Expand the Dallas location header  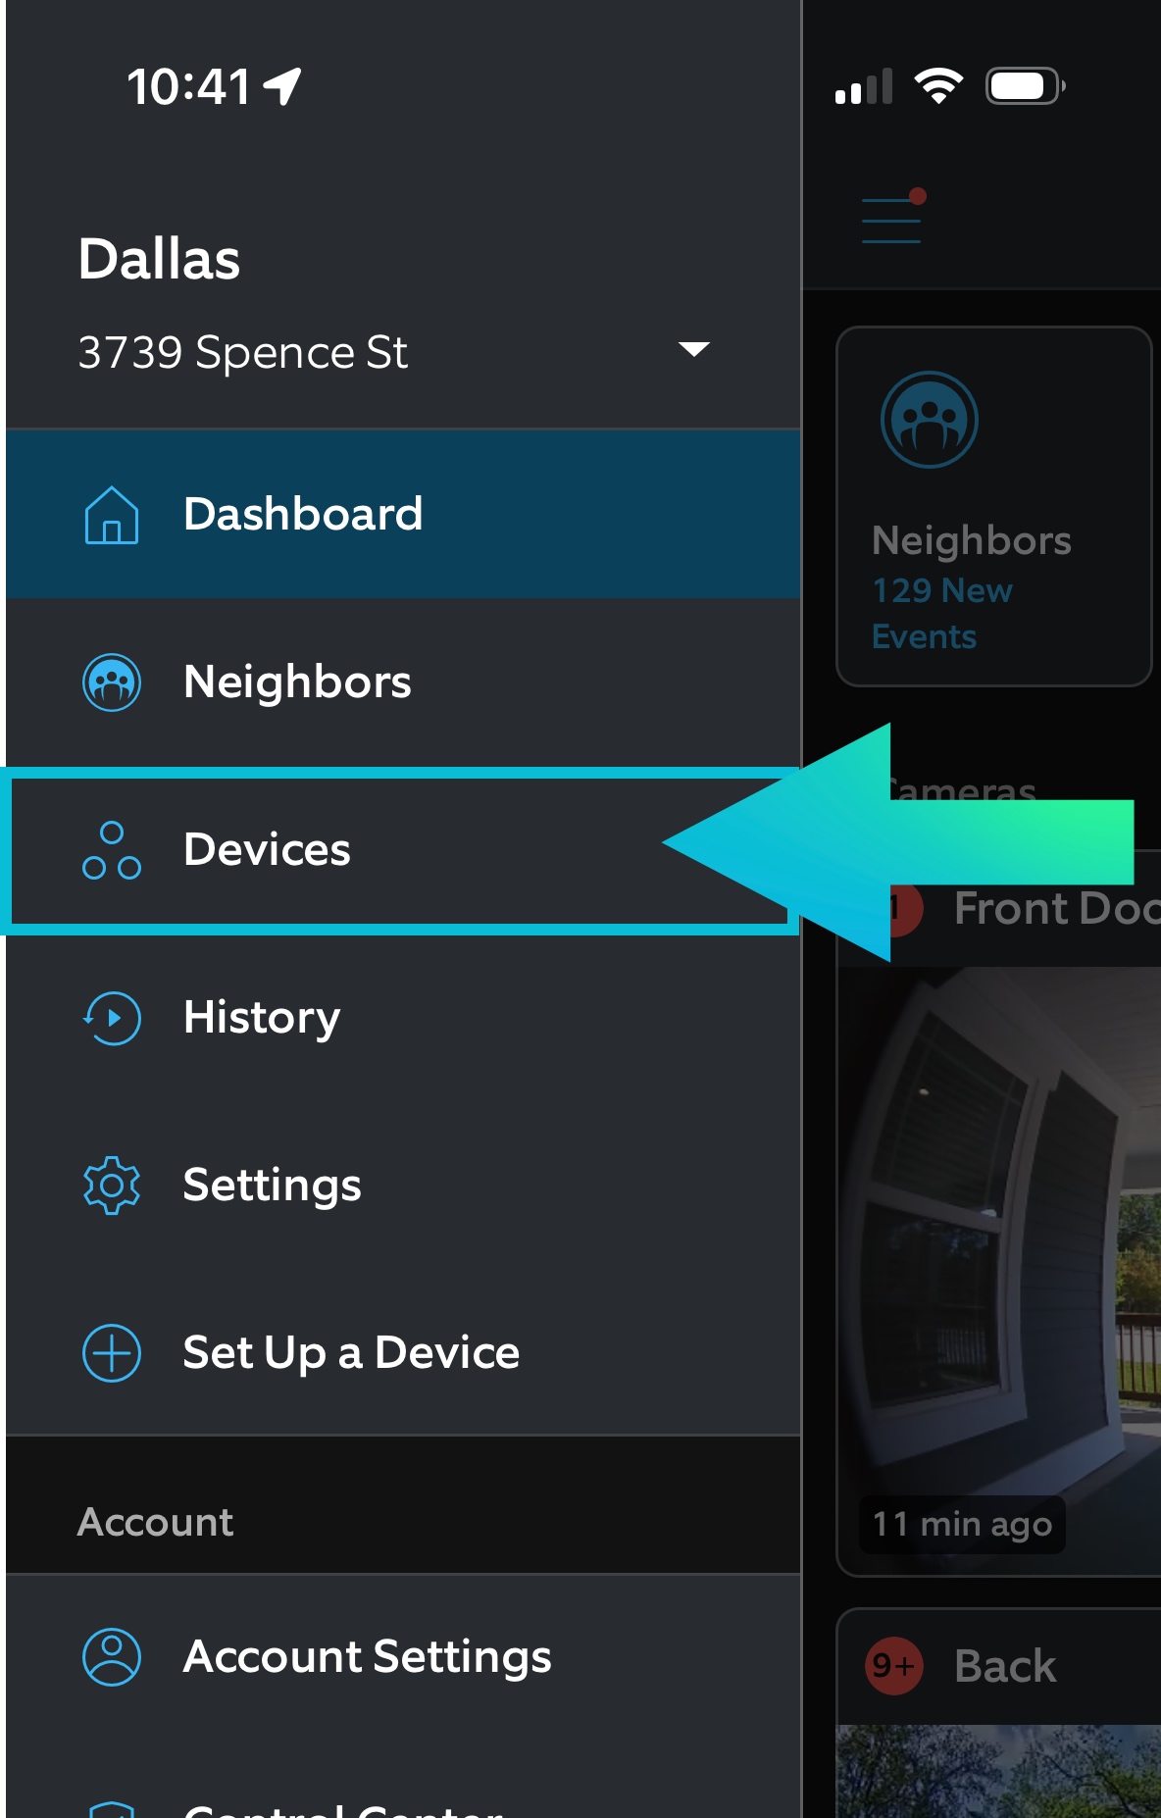click(159, 259)
